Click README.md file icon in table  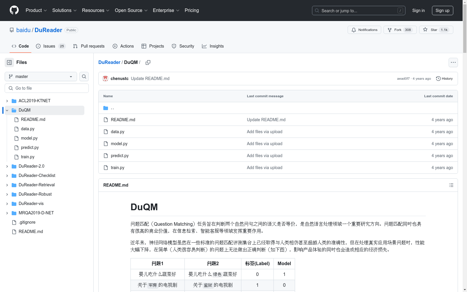[106, 120]
